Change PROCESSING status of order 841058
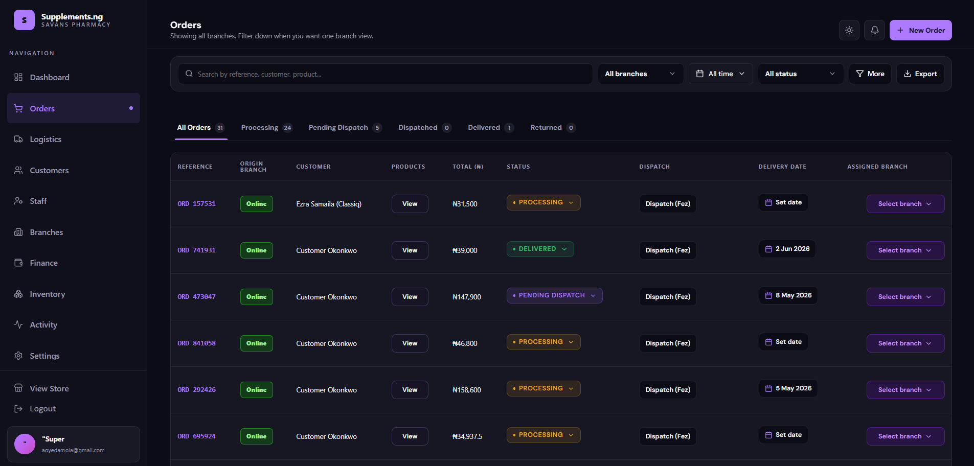 543,342
